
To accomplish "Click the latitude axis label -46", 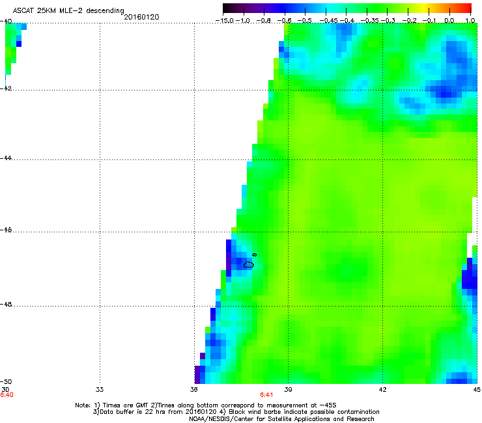I will coord(6,230).
